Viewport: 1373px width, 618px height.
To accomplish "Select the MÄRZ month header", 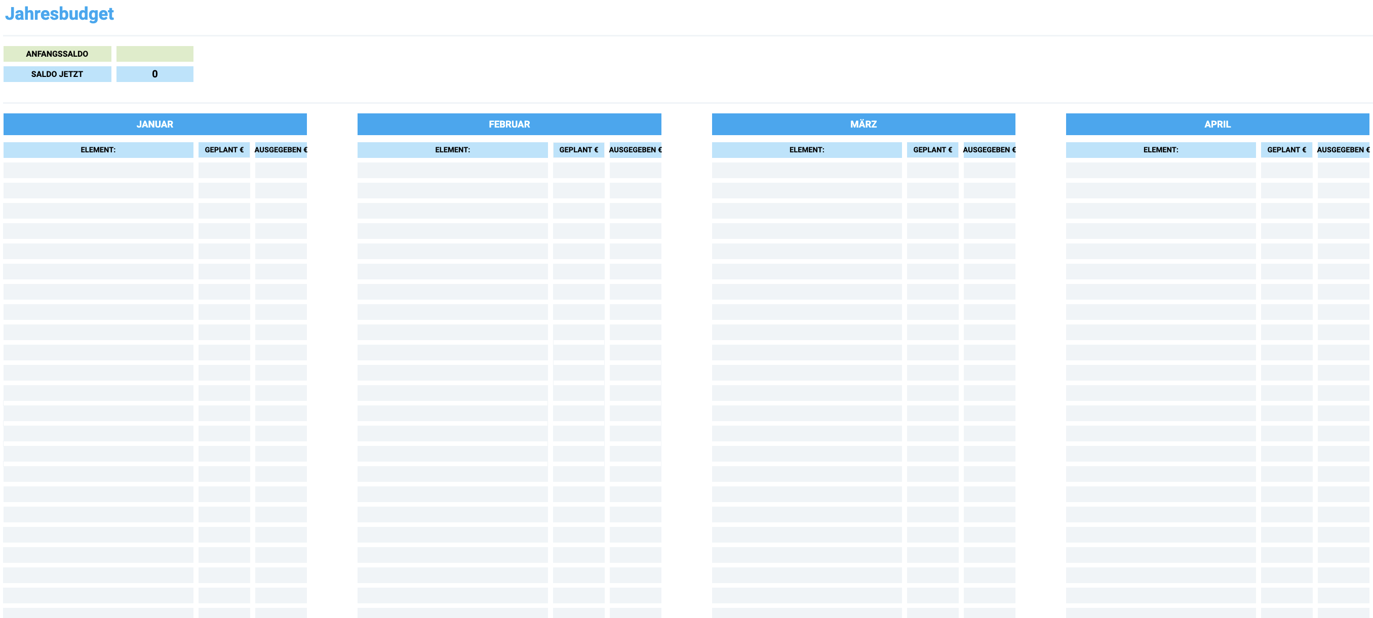I will pos(864,124).
